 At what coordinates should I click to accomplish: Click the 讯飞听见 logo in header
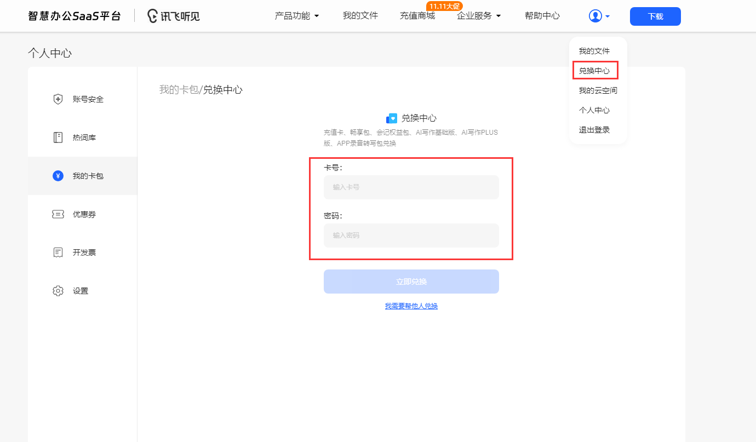[x=174, y=16]
